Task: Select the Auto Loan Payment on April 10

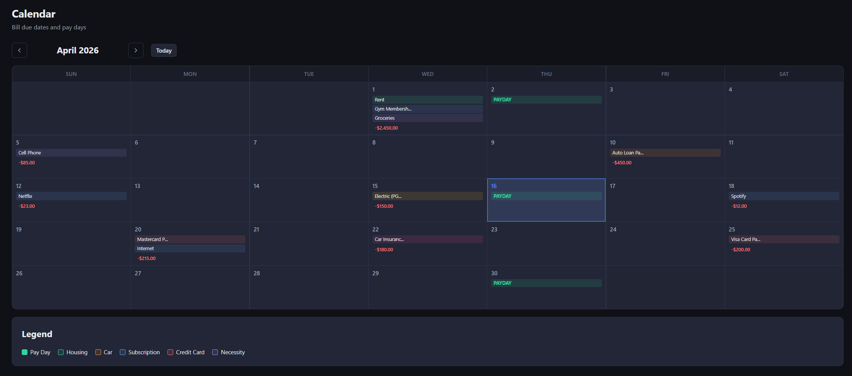Action: [x=665, y=153]
